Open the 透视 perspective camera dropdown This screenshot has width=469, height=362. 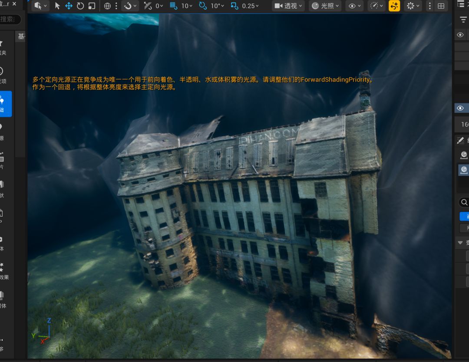tap(288, 6)
